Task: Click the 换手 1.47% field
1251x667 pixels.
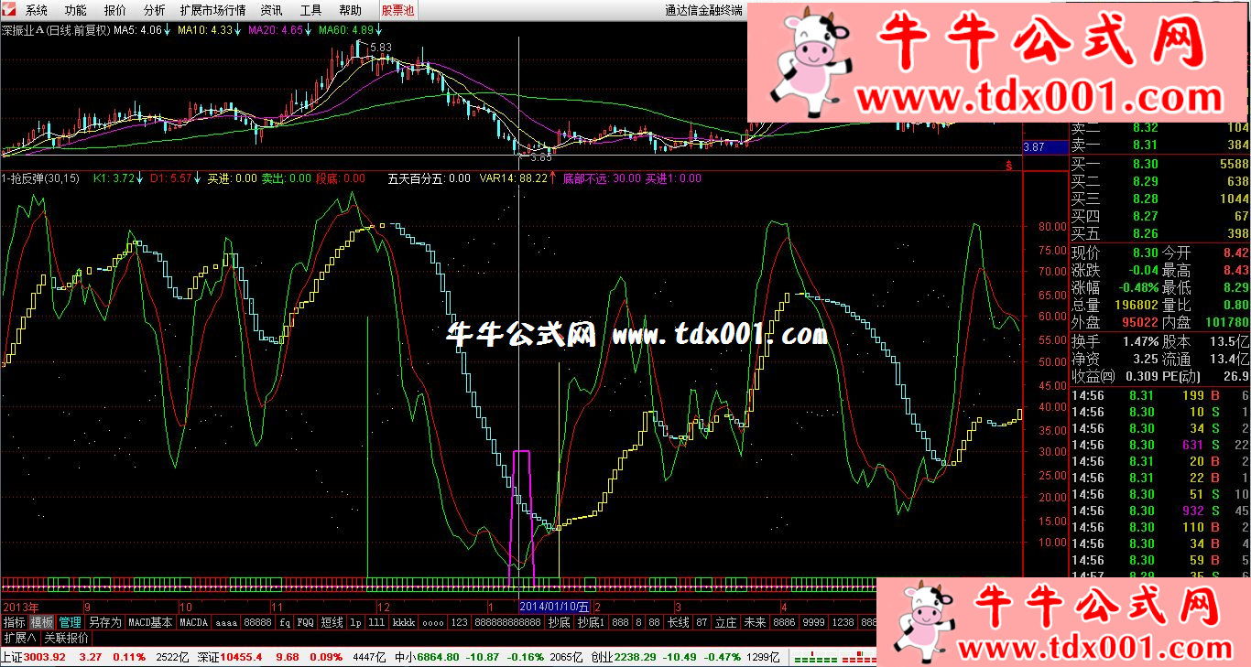Action: click(x=1115, y=341)
